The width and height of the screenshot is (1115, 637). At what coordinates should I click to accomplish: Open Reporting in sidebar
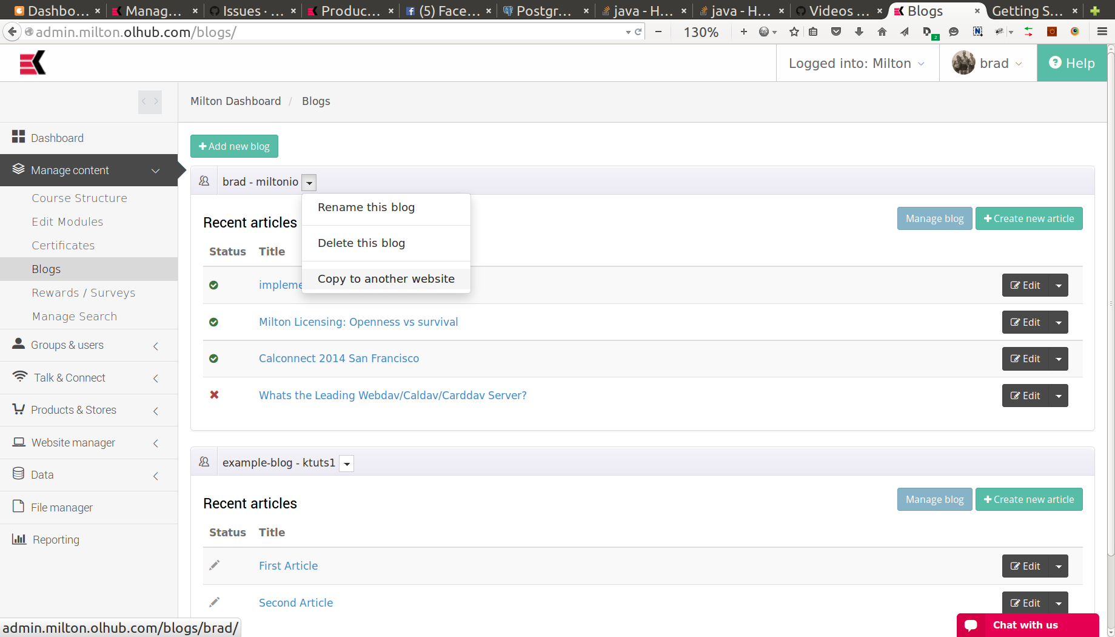(x=89, y=540)
